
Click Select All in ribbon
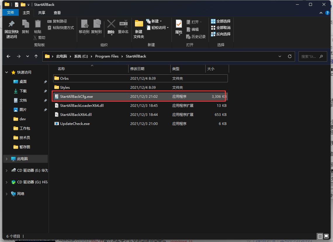pyautogui.click(x=221, y=21)
